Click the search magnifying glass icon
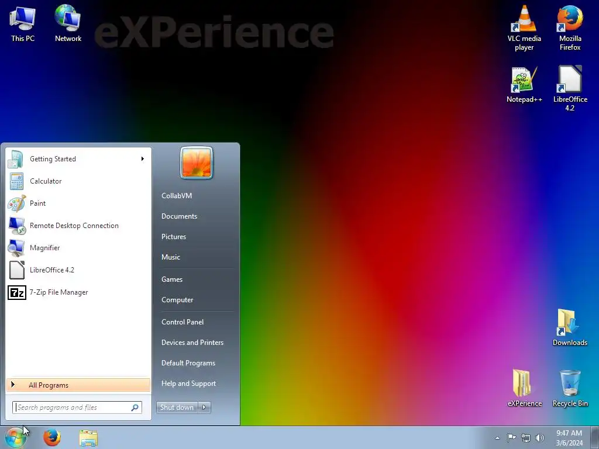The height and width of the screenshot is (449, 599). pyautogui.click(x=135, y=407)
